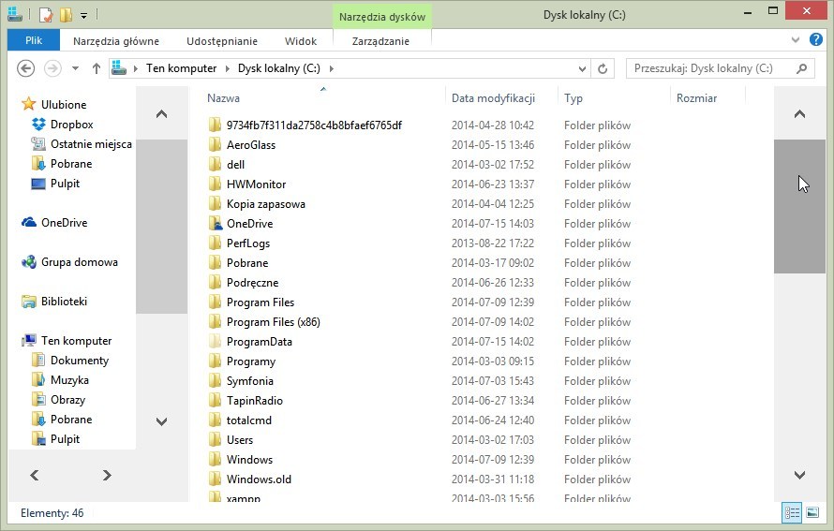Image resolution: width=834 pixels, height=531 pixels.
Task: Switch to the Narzędzia główne ribbon tab
Action: coord(116,41)
